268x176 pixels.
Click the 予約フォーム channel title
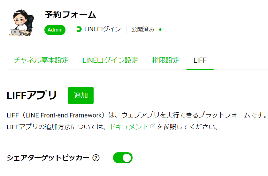(x=70, y=15)
